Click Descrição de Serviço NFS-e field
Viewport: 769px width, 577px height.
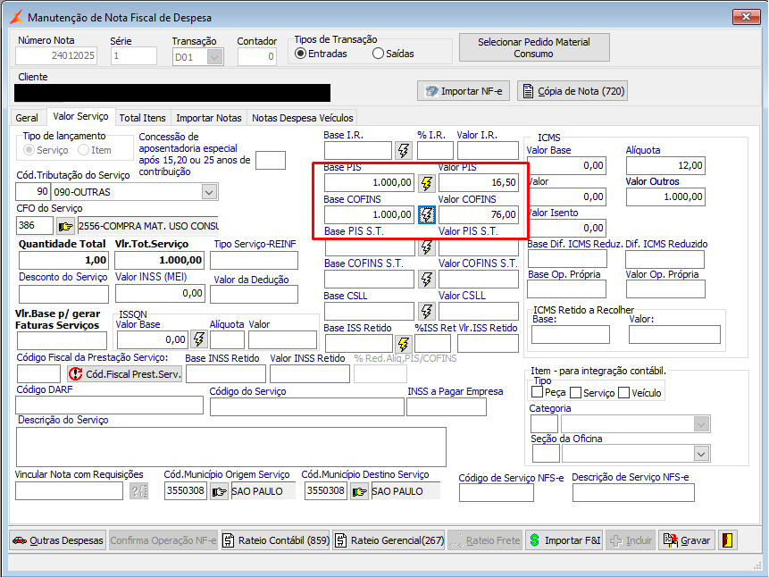click(633, 493)
